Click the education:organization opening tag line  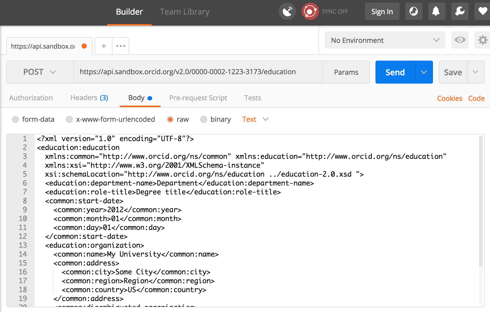click(95, 245)
